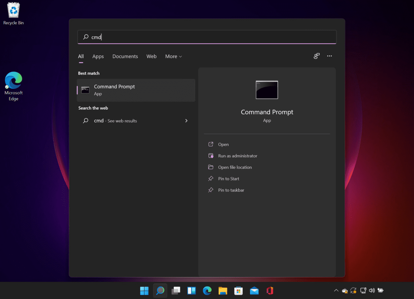Open File Explorer from taskbar

point(223,291)
